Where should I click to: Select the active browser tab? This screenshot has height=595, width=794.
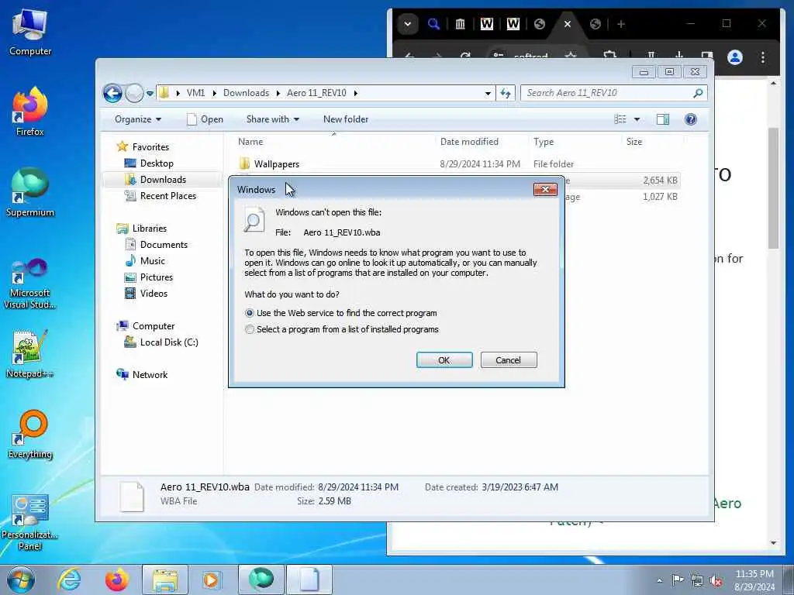[567, 24]
